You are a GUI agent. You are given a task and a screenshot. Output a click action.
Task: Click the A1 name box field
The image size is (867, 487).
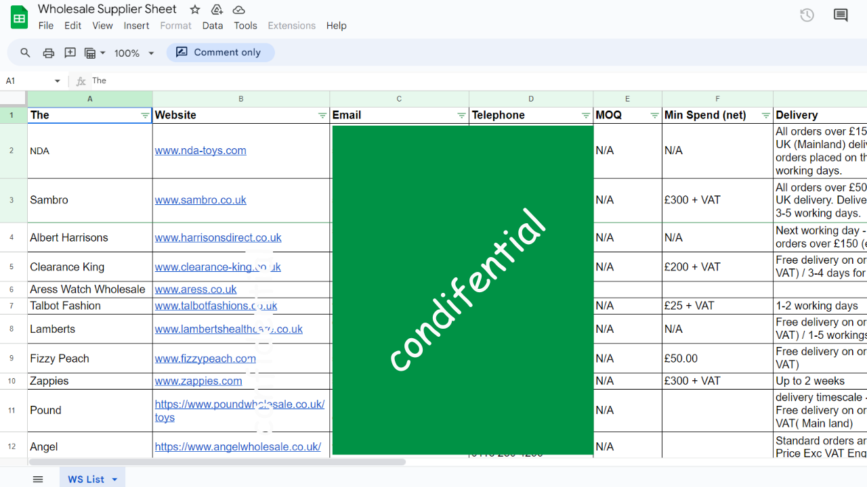[34, 81]
